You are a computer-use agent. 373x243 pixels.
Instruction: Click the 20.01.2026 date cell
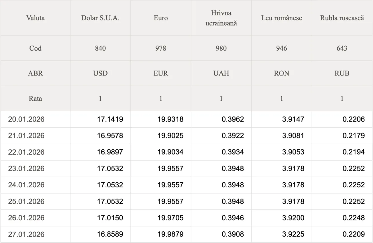coord(26,119)
